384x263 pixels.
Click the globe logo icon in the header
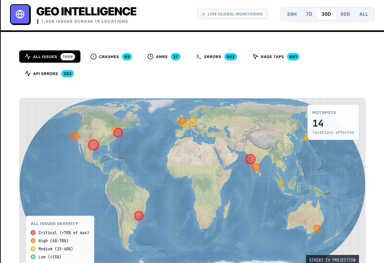(x=20, y=14)
